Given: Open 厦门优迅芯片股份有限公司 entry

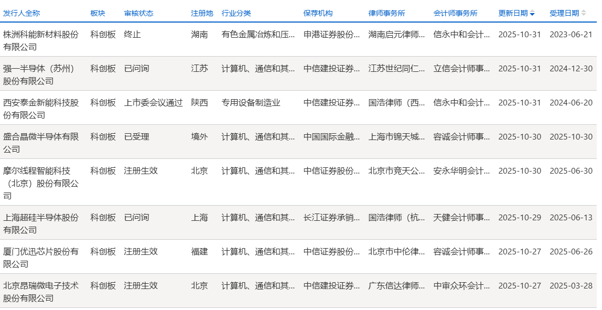Looking at the screenshot, I should [41, 258].
